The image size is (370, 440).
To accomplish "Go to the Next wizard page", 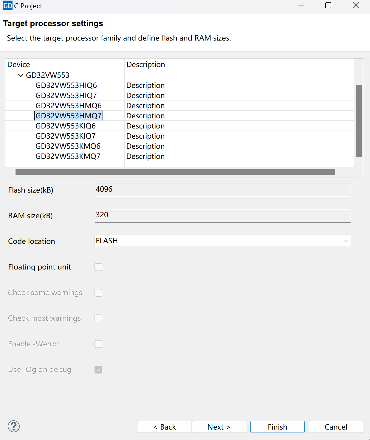I will [x=219, y=427].
